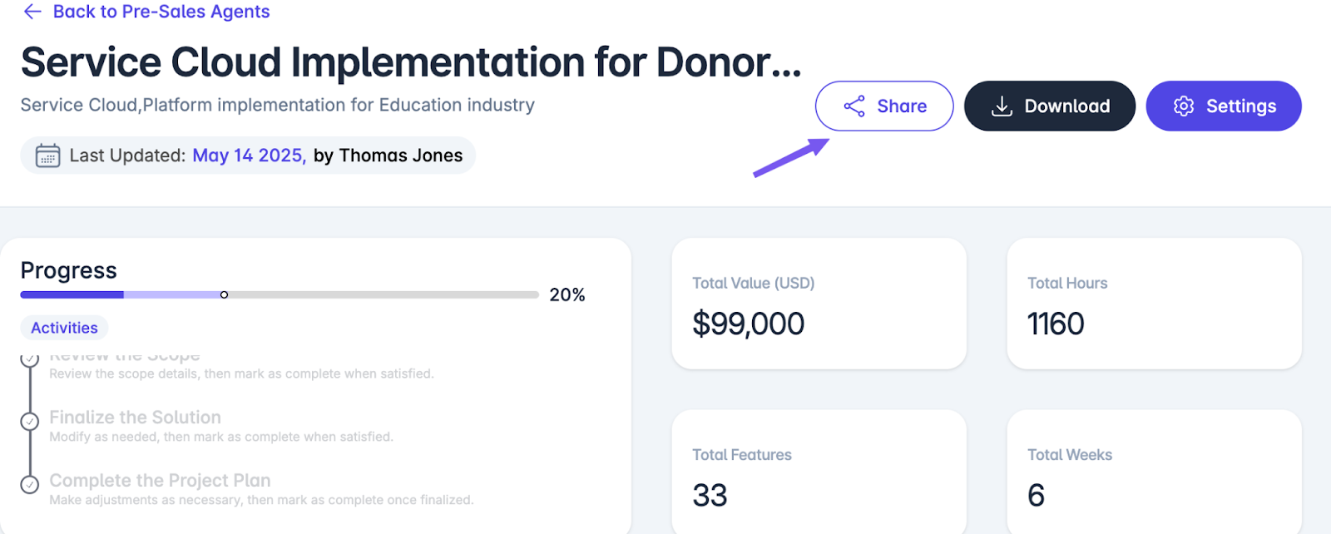This screenshot has height=534, width=1331.
Task: Click the May 14 2025 date
Action: 249,156
